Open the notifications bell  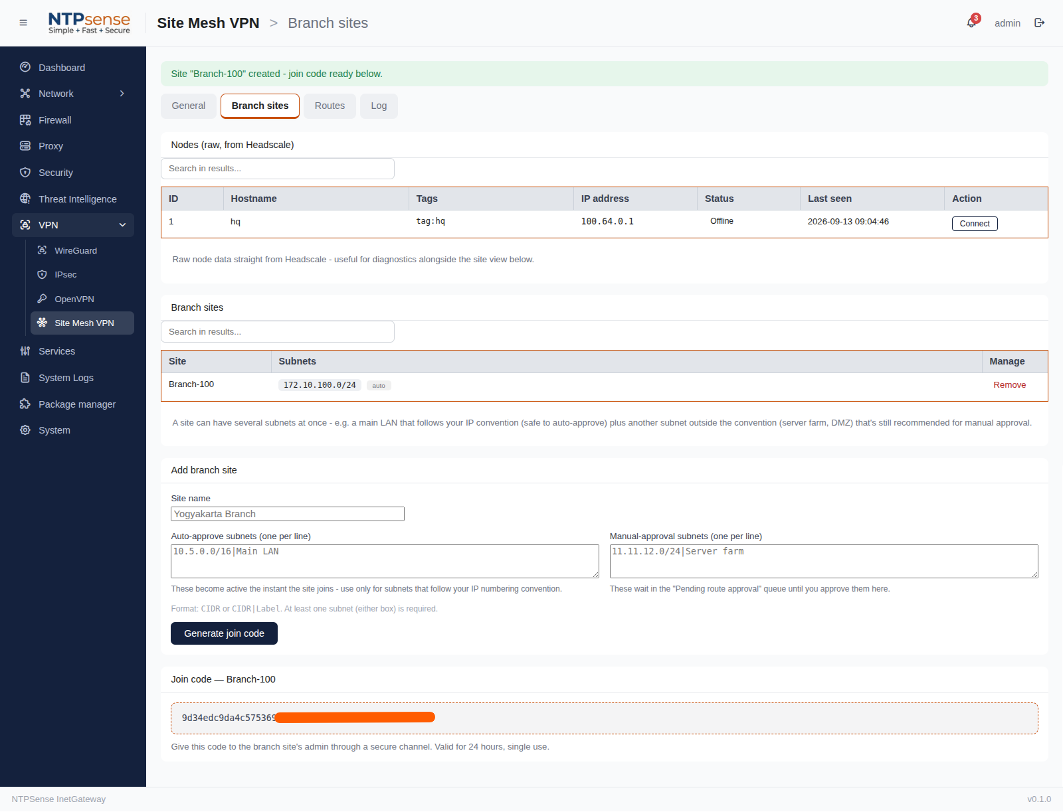point(971,23)
